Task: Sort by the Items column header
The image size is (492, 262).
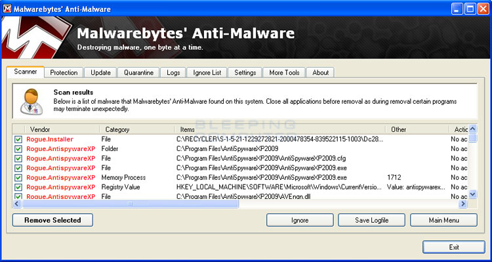Action: (x=280, y=129)
